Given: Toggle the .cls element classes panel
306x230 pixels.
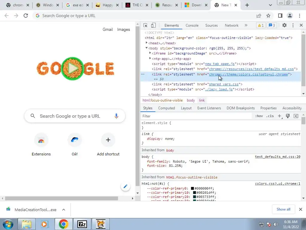Looking at the screenshot, I should coord(270,116).
